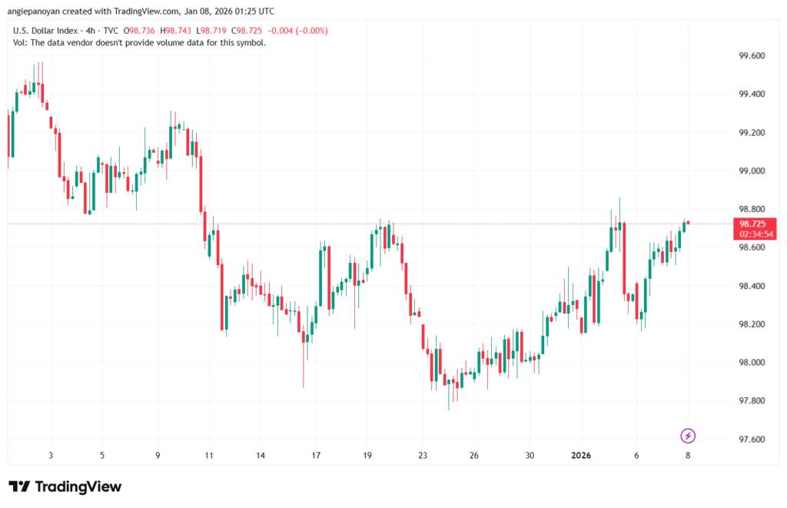Image resolution: width=787 pixels, height=508 pixels.
Task: Click the date 8 on the time axis
Action: (x=687, y=456)
